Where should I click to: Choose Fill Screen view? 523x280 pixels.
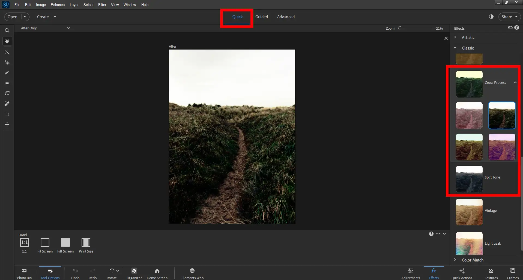coord(65,245)
